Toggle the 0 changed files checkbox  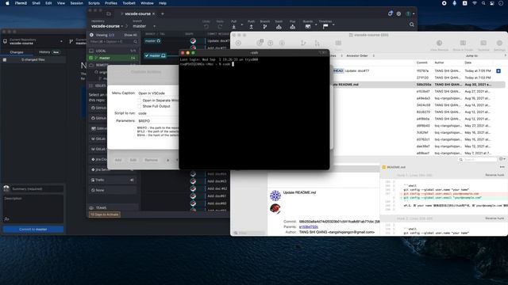click(x=5, y=60)
